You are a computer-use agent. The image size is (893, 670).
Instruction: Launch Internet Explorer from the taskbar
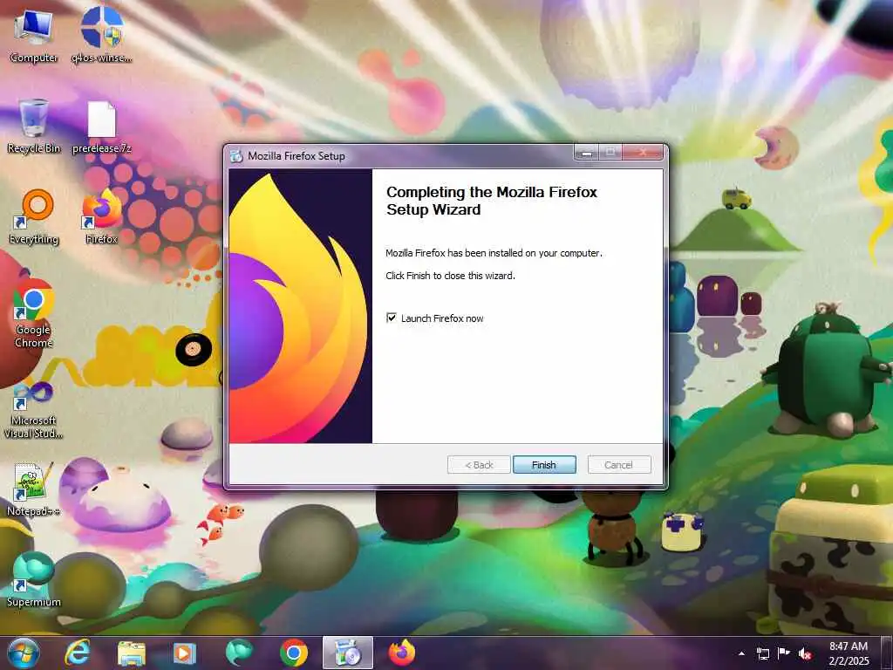pyautogui.click(x=77, y=653)
